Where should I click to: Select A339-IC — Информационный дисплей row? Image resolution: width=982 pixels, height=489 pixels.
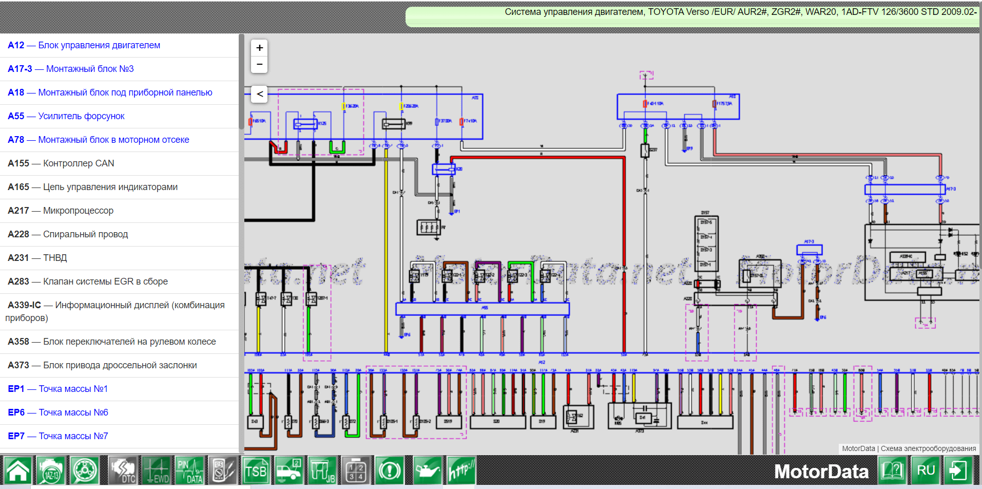point(119,312)
